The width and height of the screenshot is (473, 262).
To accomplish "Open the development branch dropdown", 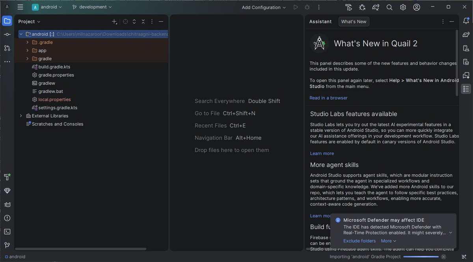I will (x=92, y=7).
